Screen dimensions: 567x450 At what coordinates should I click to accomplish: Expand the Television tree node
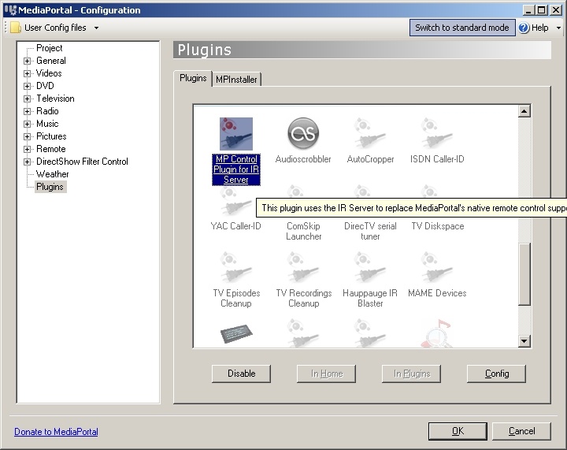(27, 99)
